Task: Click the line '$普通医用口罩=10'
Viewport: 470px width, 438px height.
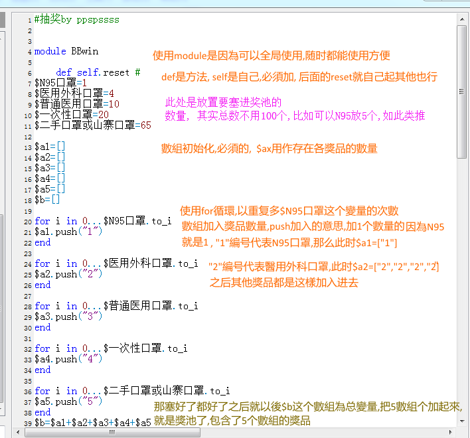Action: pyautogui.click(x=77, y=104)
